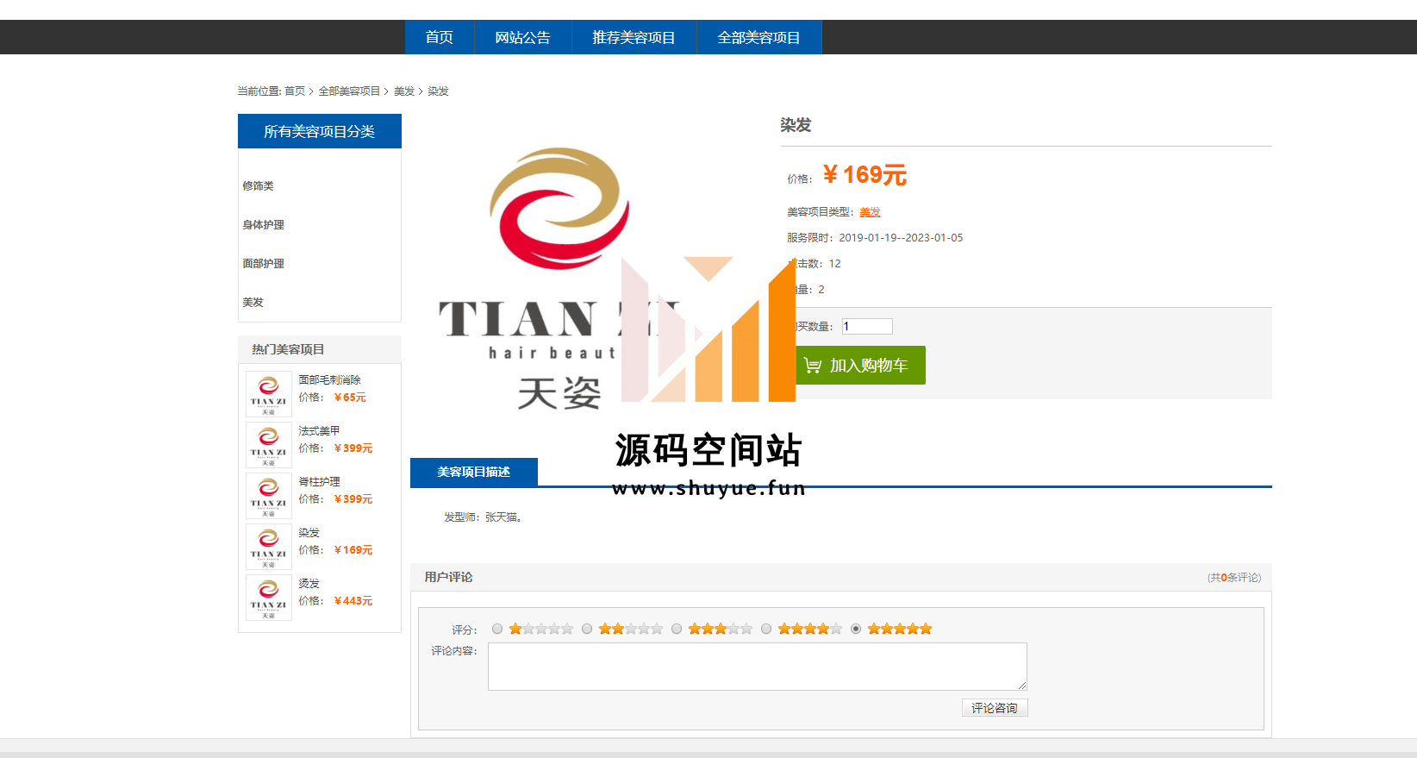Open the 全部美容项目 navigation tab
Screen dimensions: 1417x758
tap(758, 37)
